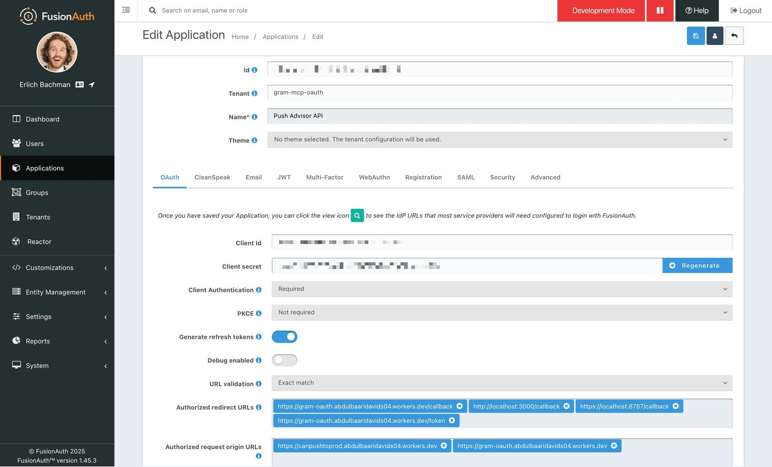Disable Generate refresh tokens

(x=284, y=336)
